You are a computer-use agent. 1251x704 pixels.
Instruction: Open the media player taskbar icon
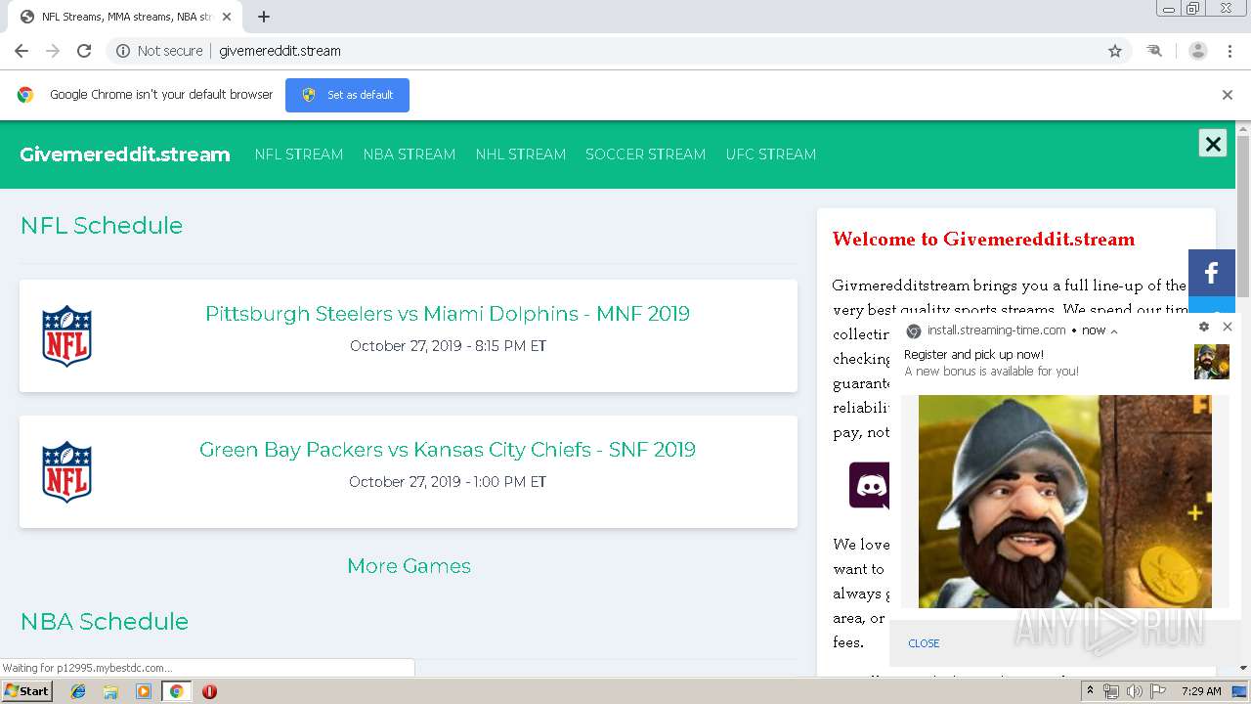click(x=144, y=691)
